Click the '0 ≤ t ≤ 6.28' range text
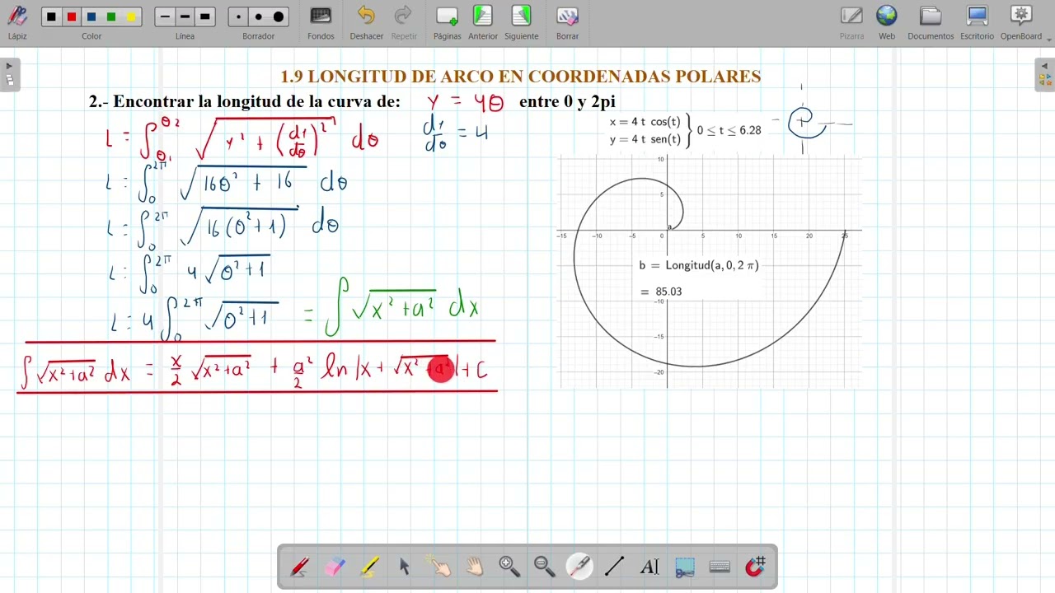 (729, 130)
